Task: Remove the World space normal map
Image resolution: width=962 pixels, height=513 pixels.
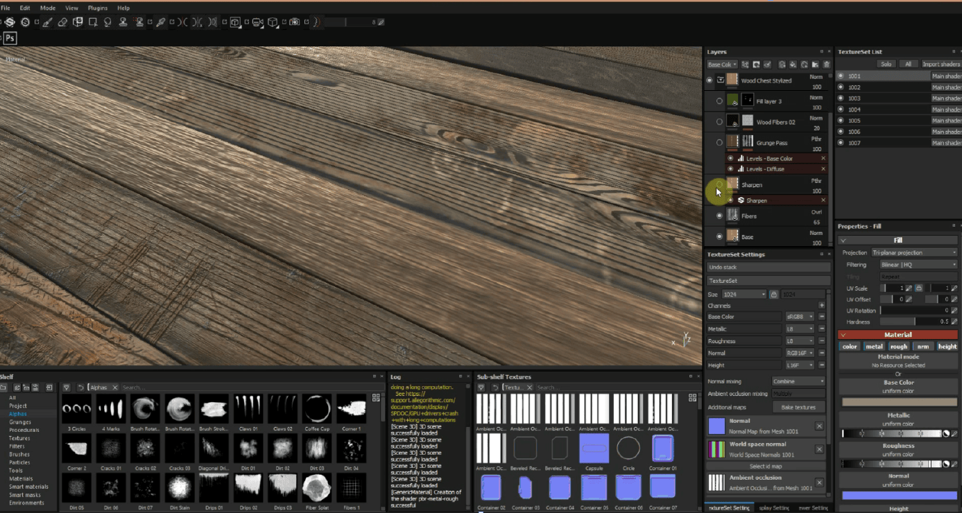Action: pyautogui.click(x=819, y=449)
